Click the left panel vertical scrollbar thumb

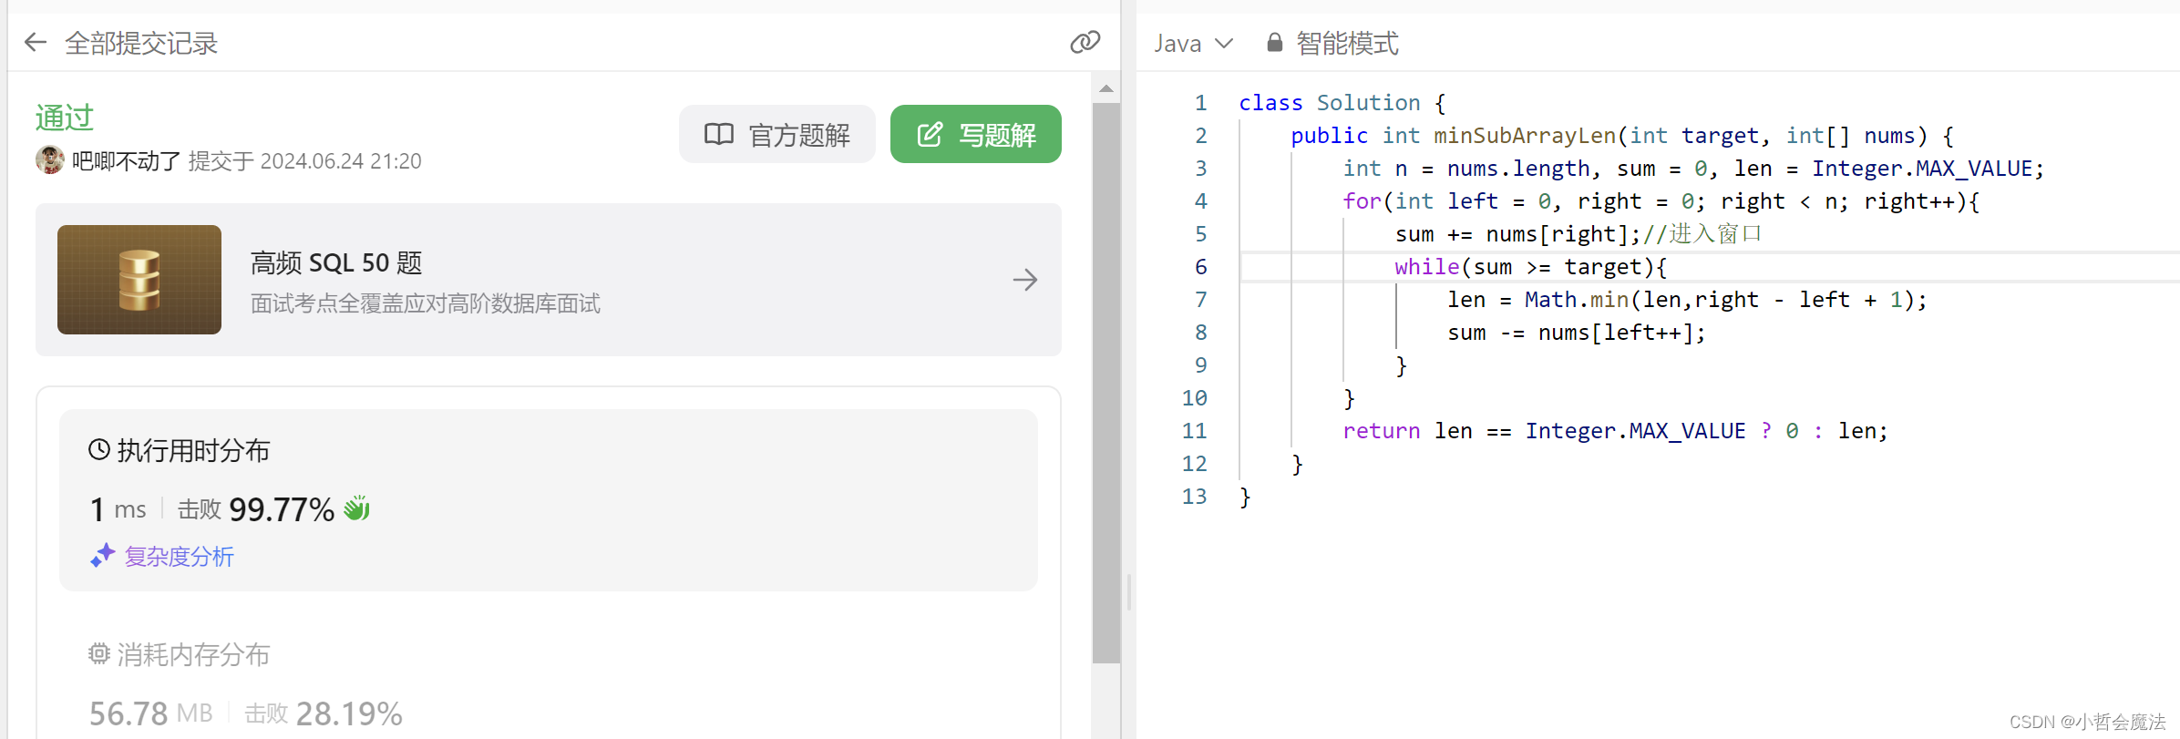click(1106, 383)
